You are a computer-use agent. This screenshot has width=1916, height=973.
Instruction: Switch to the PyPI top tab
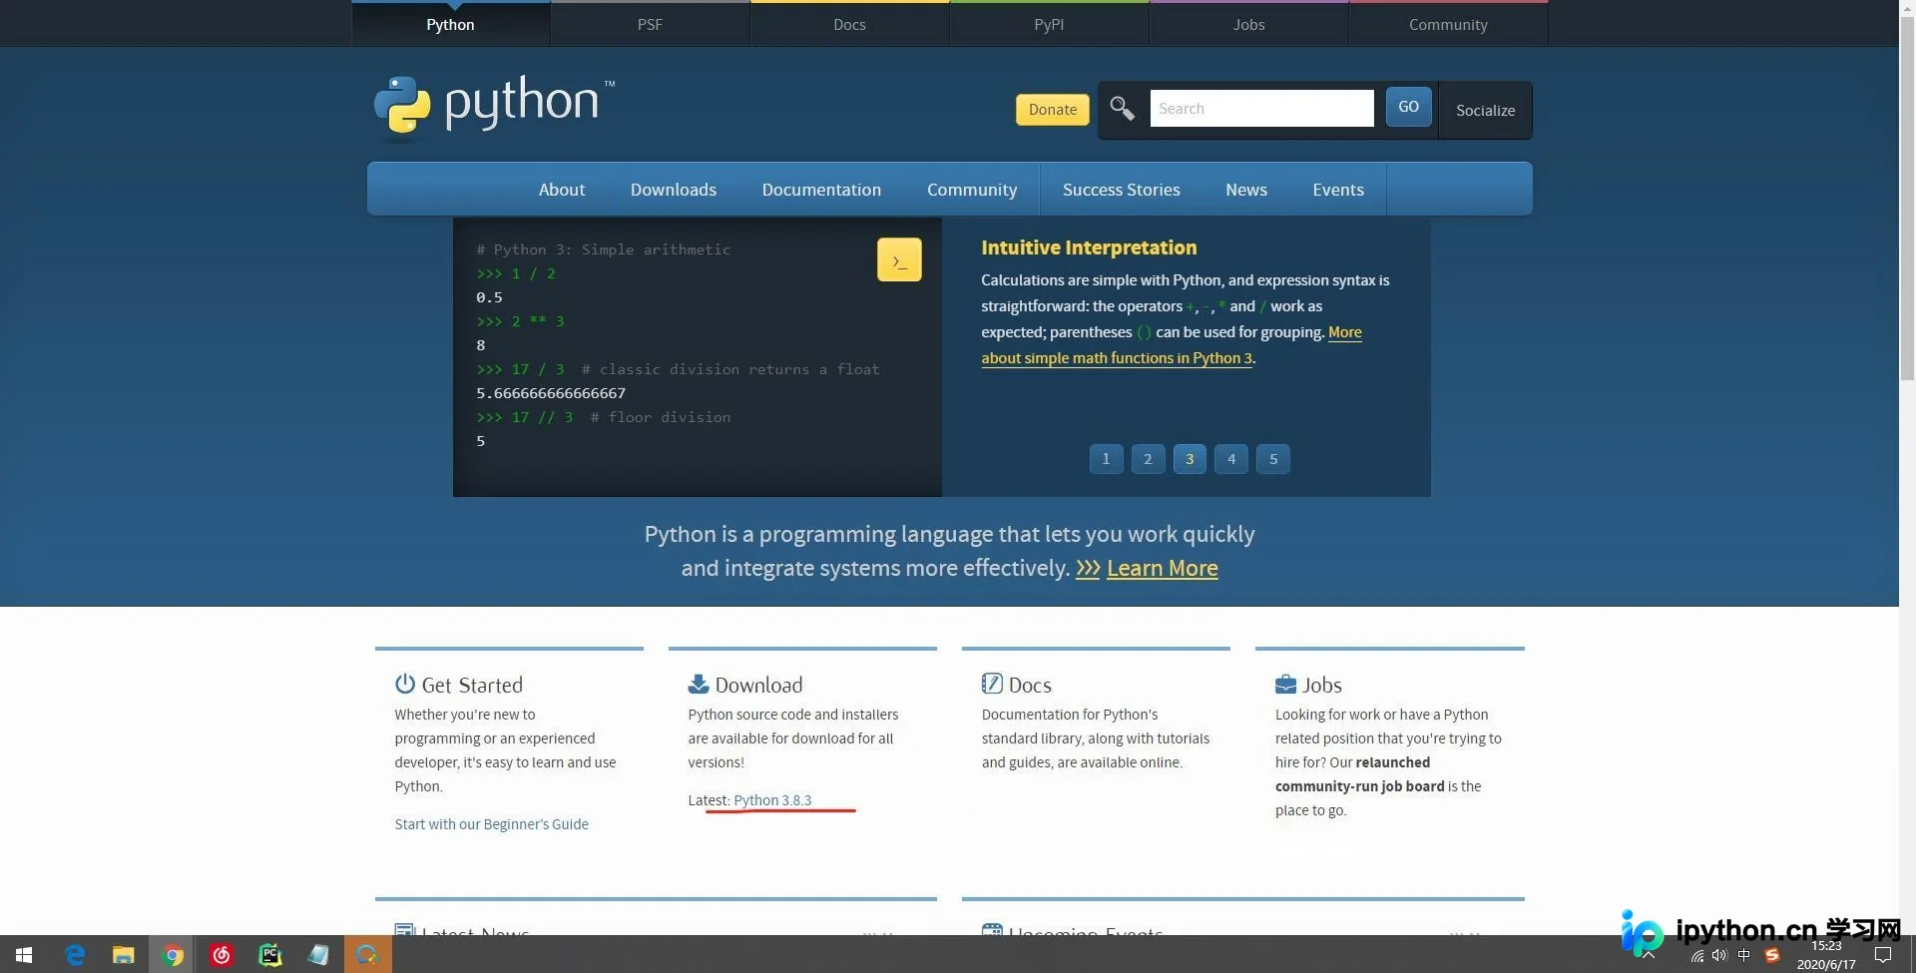tap(1049, 24)
